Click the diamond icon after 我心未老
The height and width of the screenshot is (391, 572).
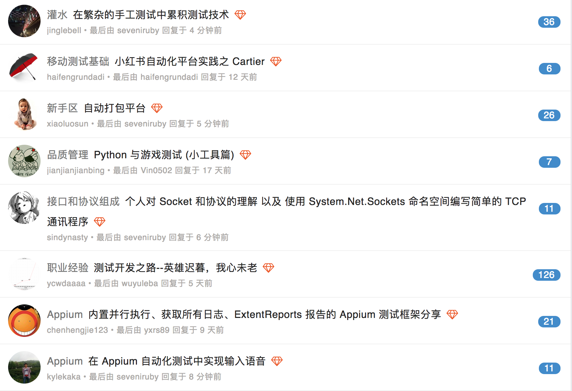[x=268, y=268]
